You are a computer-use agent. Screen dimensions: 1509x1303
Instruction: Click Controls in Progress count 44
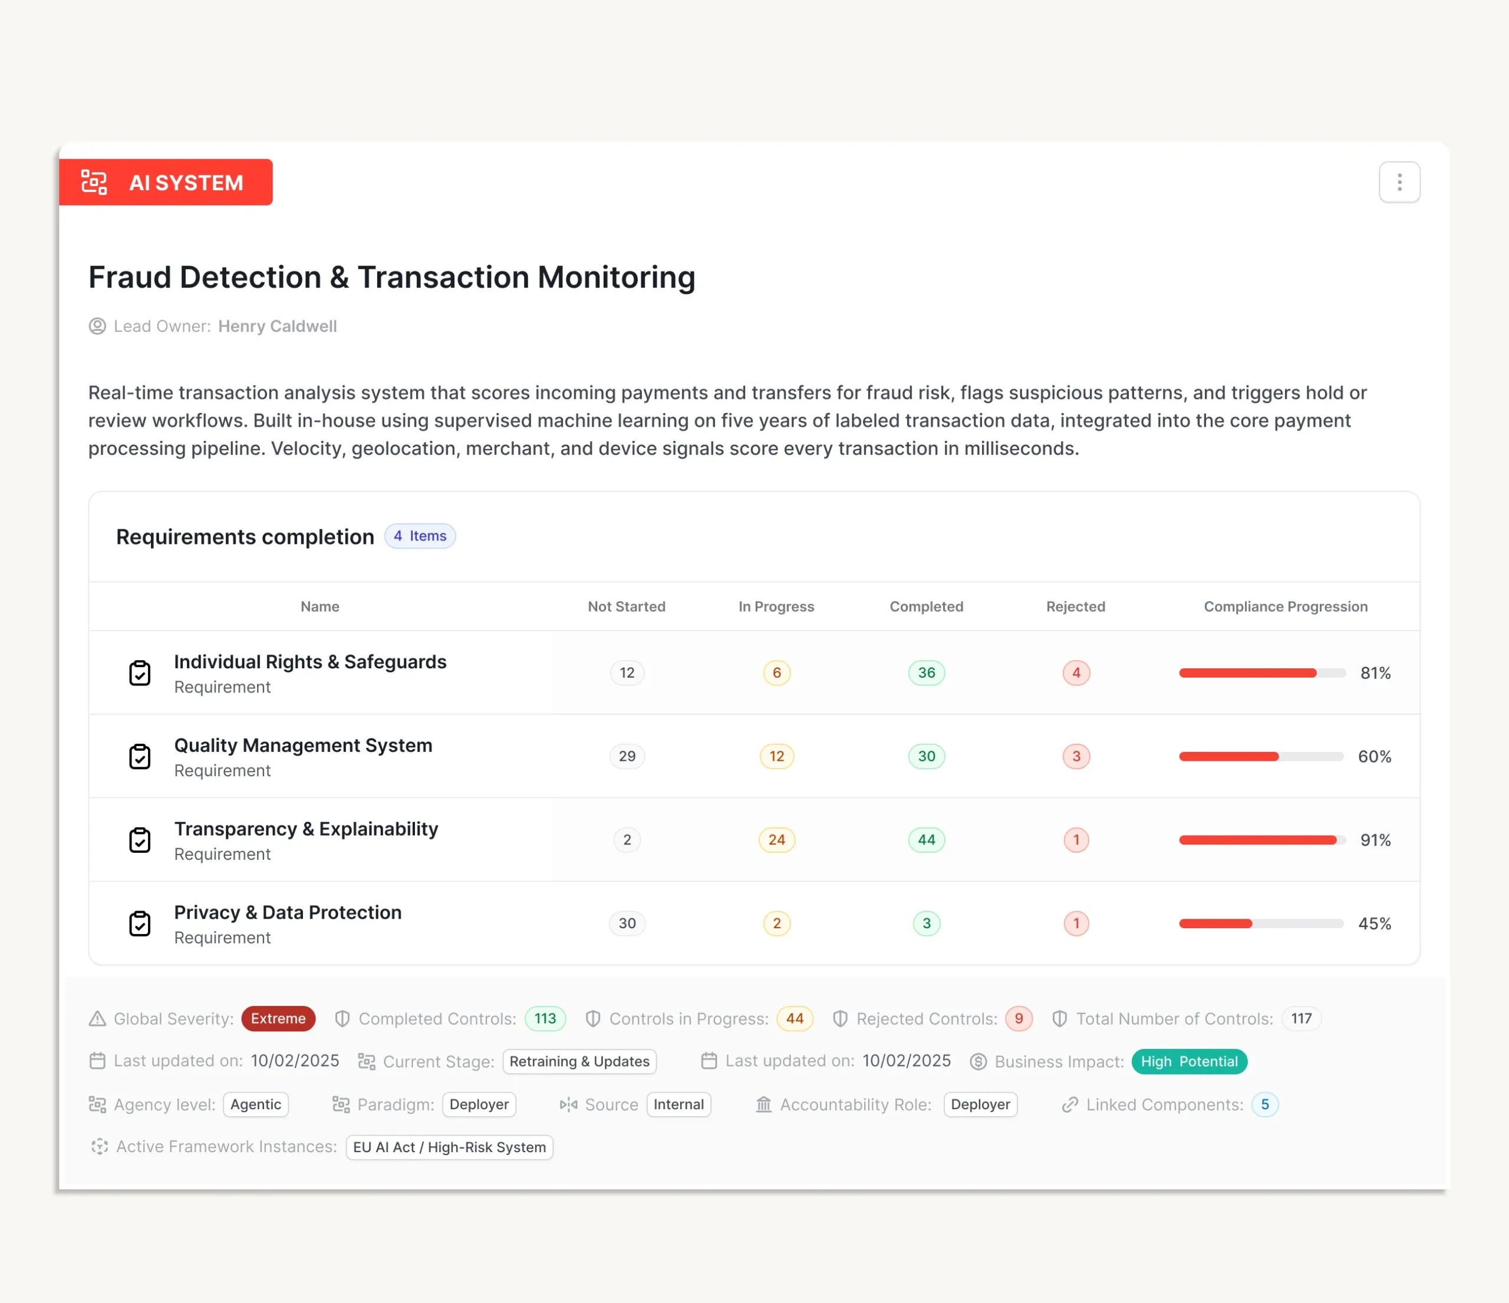tap(795, 1018)
